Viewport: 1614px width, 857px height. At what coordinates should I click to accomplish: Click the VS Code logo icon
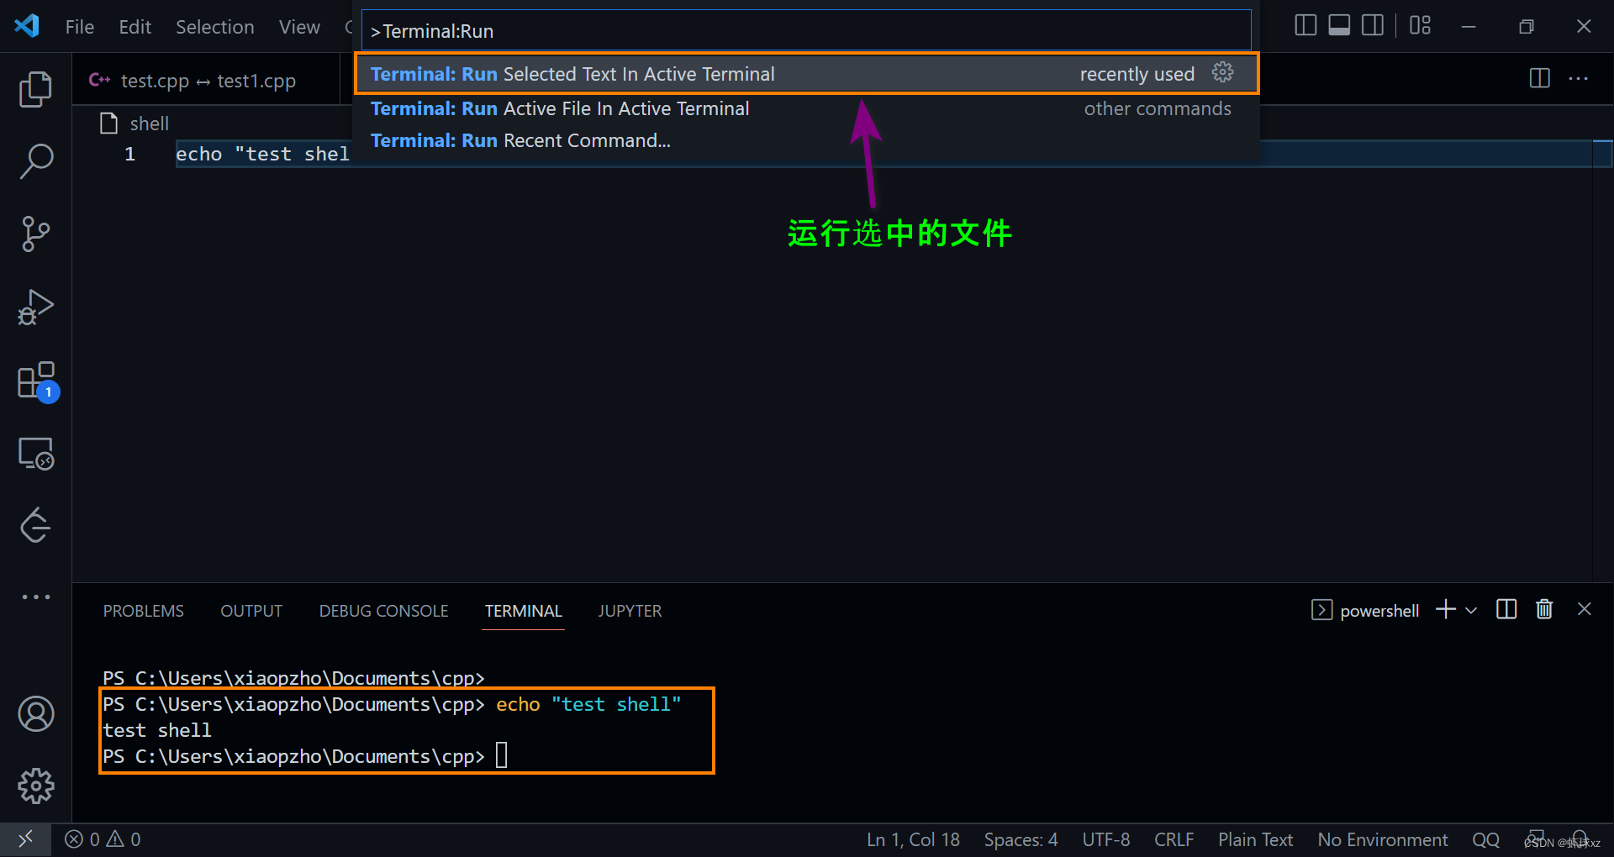pyautogui.click(x=27, y=26)
